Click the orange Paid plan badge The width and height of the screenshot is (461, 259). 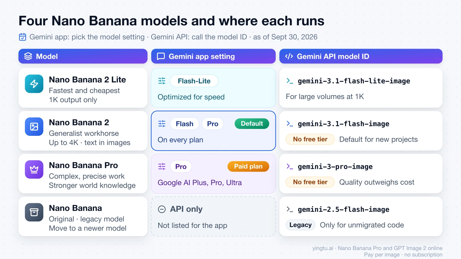pyautogui.click(x=248, y=166)
